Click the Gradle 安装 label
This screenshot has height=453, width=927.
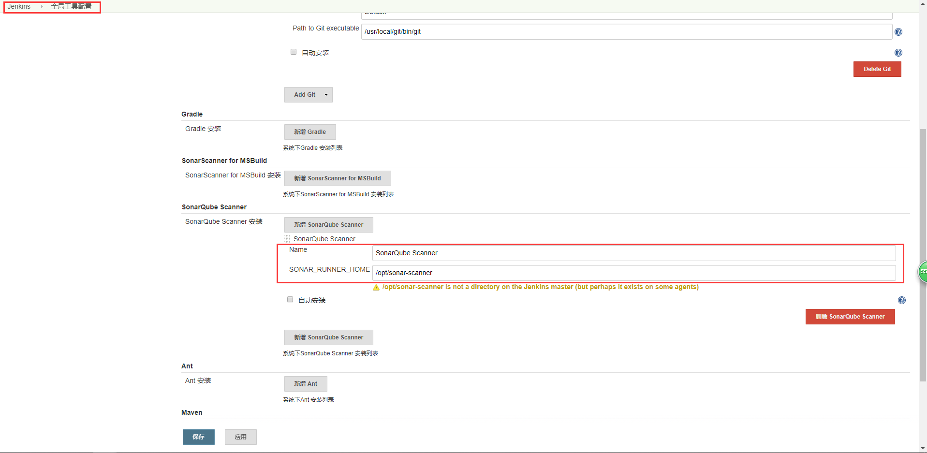[203, 129]
